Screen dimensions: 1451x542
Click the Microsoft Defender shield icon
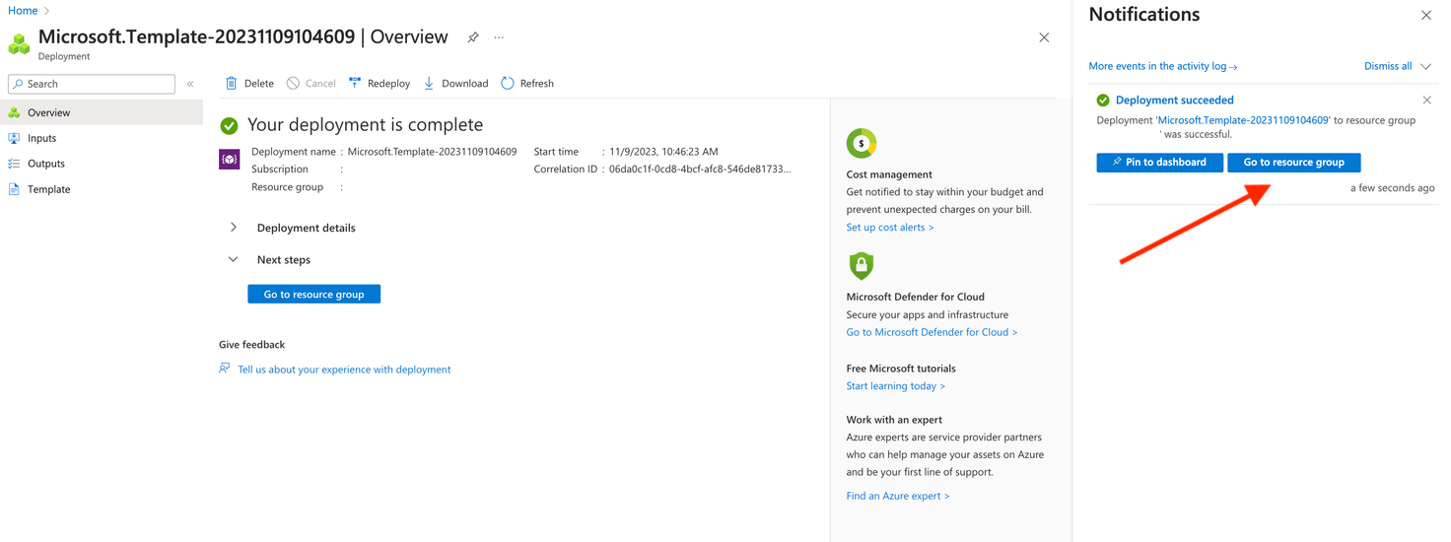click(862, 266)
